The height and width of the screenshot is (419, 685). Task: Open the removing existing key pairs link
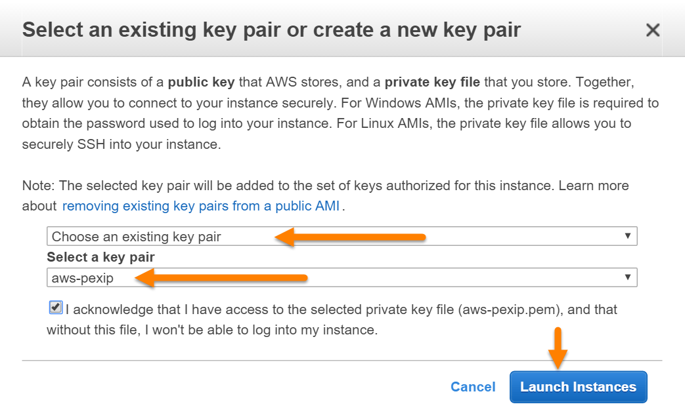pos(201,206)
